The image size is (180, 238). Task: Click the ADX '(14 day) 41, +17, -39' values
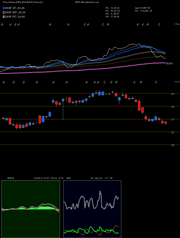point(101,178)
